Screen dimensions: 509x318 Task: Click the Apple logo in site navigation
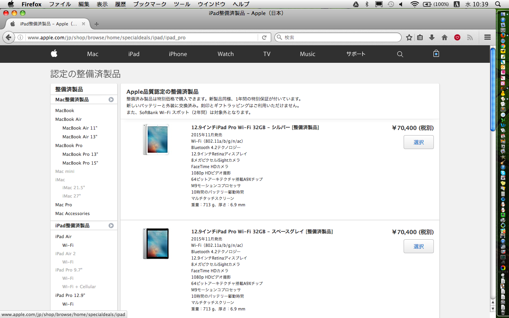[54, 54]
